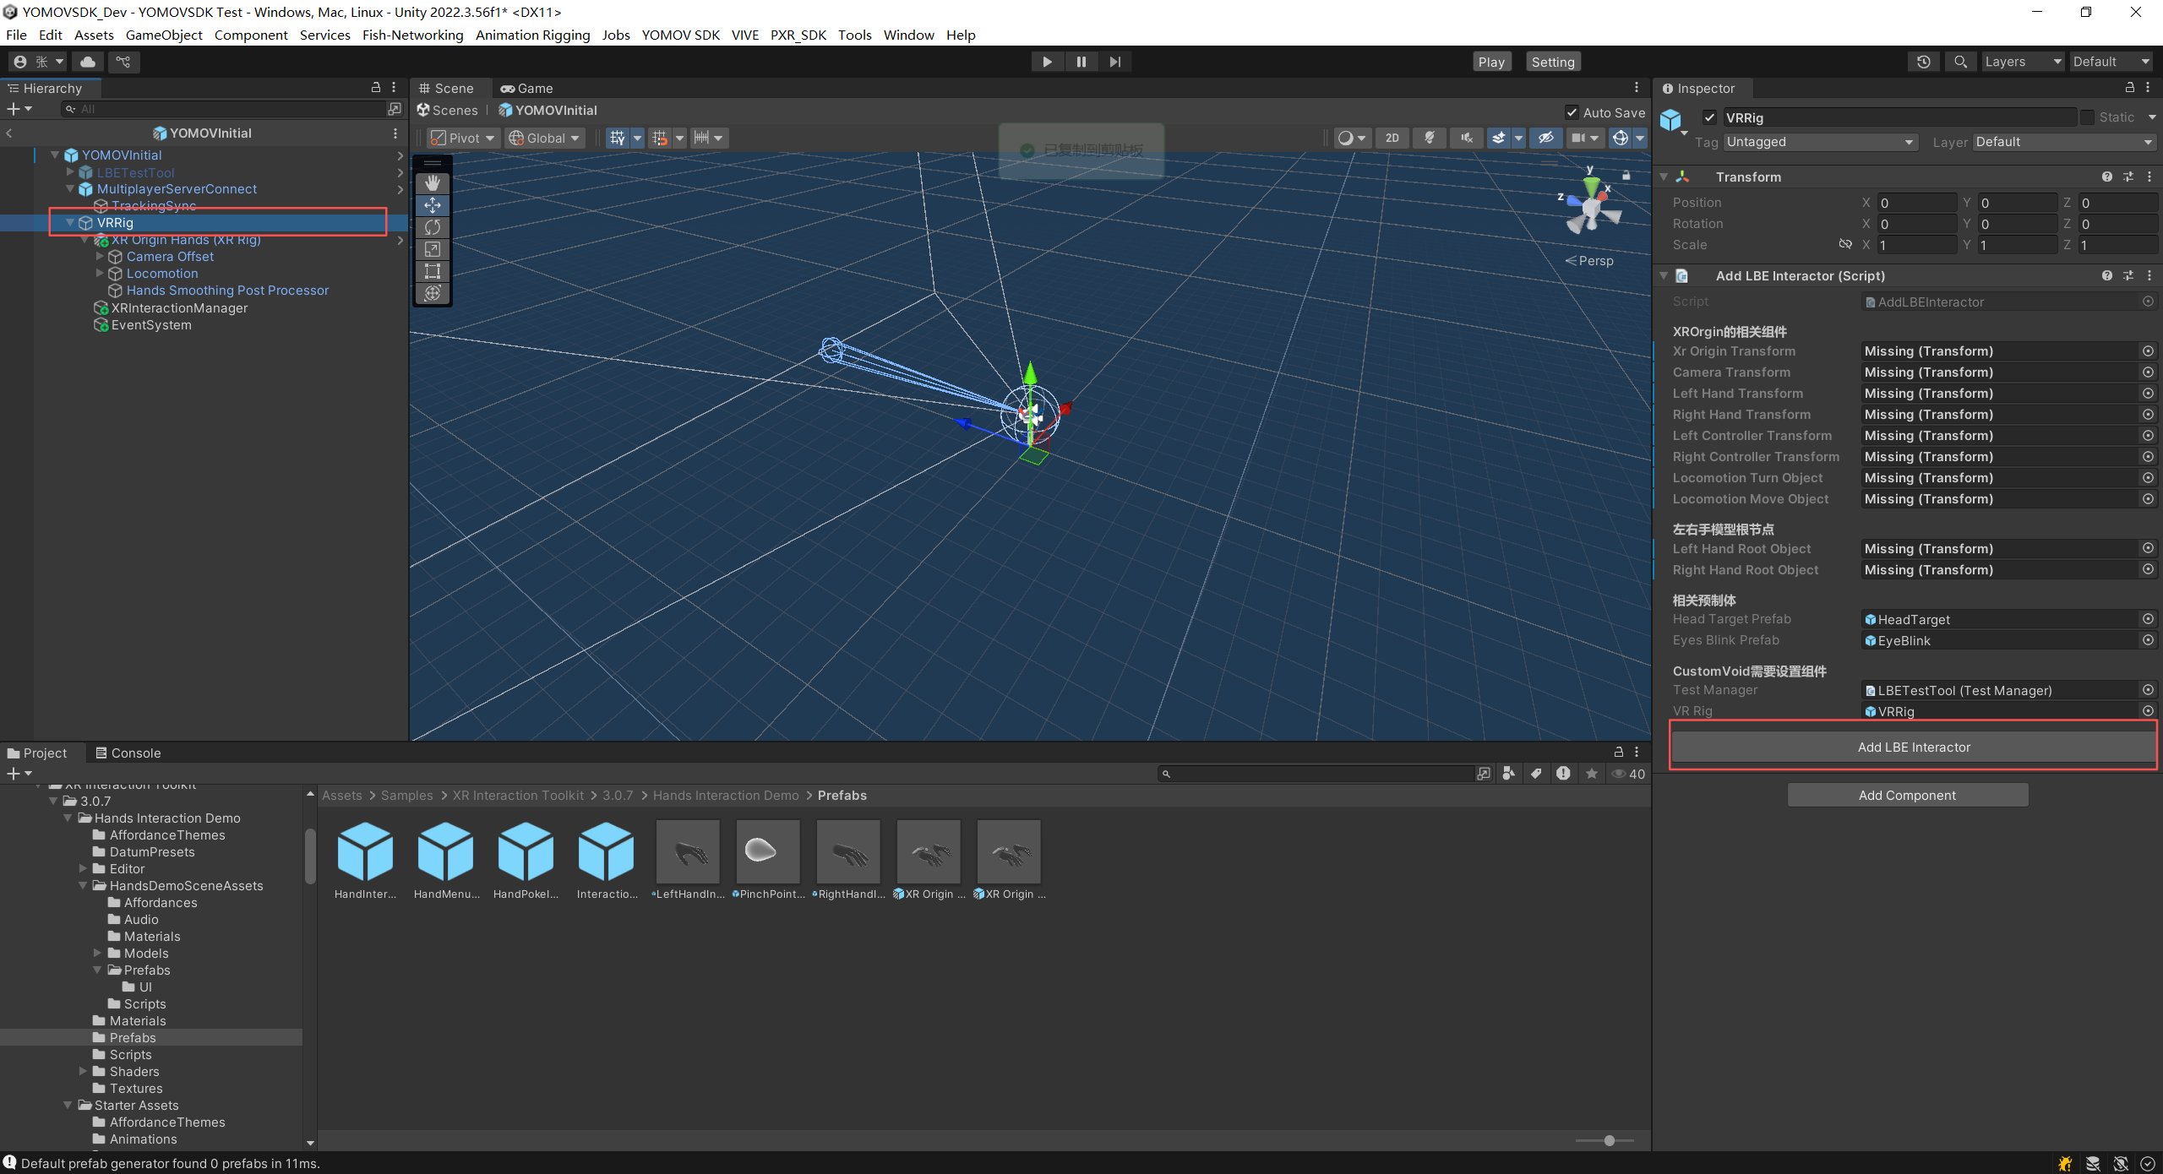Click the Add LBE Interactor button
Image resolution: width=2163 pixels, height=1174 pixels.
pos(1914,747)
